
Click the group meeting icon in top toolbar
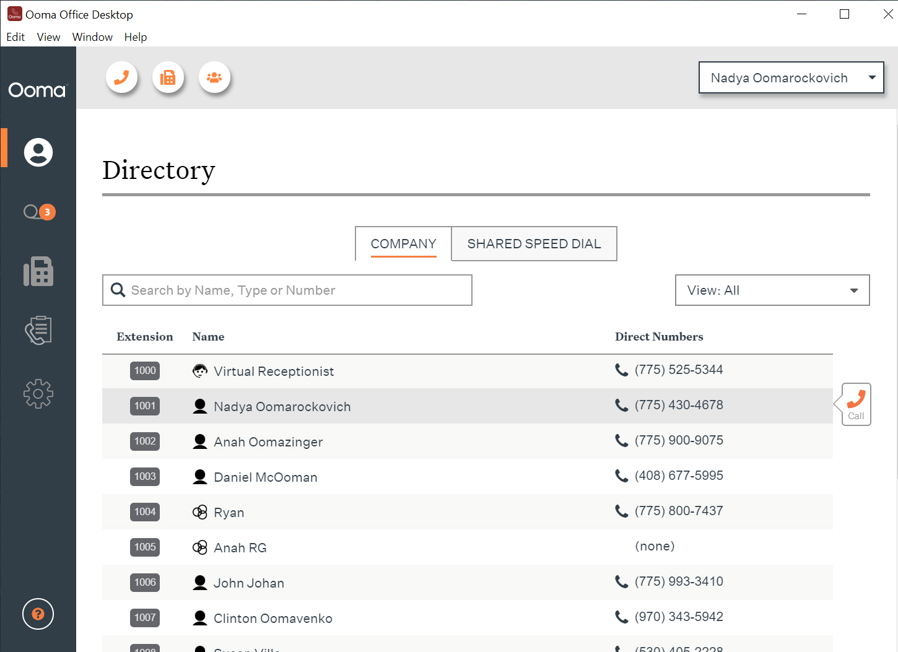(214, 77)
